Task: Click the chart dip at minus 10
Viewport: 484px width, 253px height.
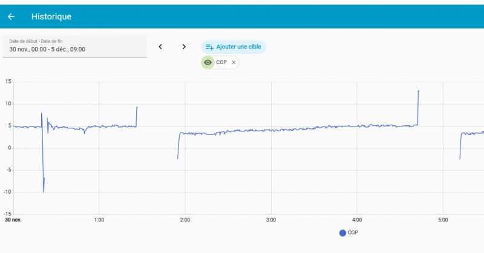Action: [x=44, y=191]
